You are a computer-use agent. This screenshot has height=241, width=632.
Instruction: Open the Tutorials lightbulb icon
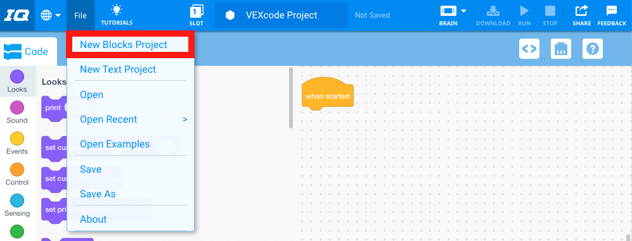(117, 10)
